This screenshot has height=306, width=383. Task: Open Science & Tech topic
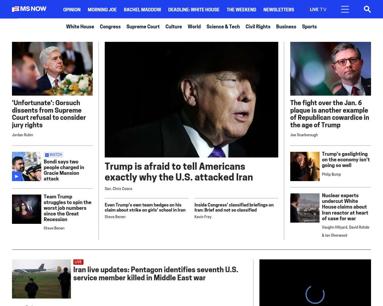click(x=223, y=27)
